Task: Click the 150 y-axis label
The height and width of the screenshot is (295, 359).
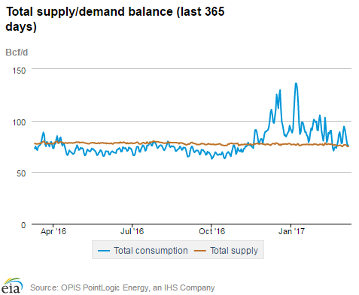Action: click(x=19, y=71)
